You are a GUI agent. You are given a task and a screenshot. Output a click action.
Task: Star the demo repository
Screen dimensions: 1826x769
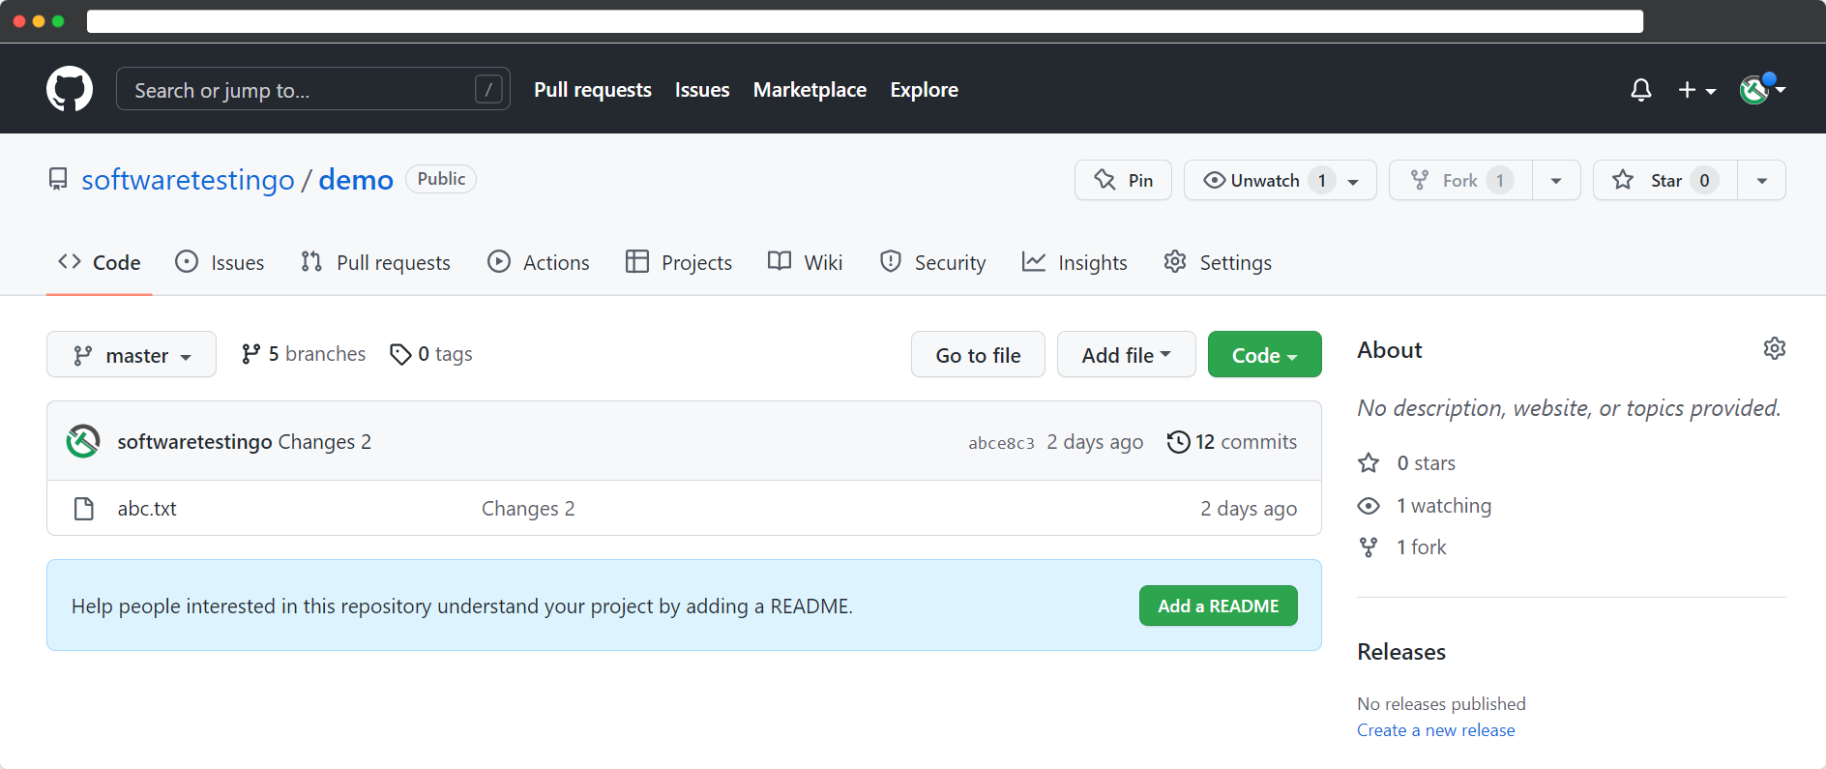[1665, 180]
